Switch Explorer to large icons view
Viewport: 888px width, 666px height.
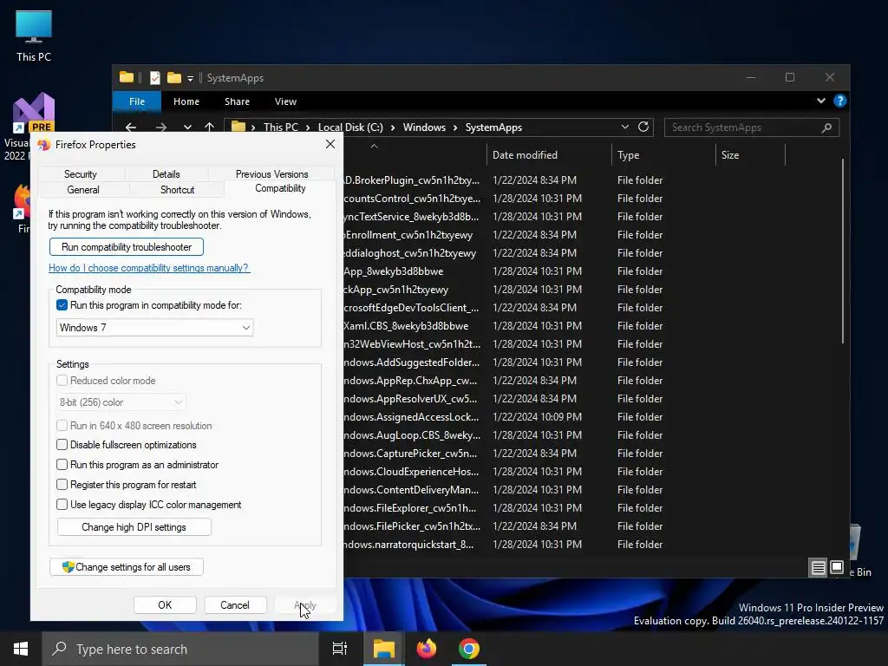tap(837, 567)
